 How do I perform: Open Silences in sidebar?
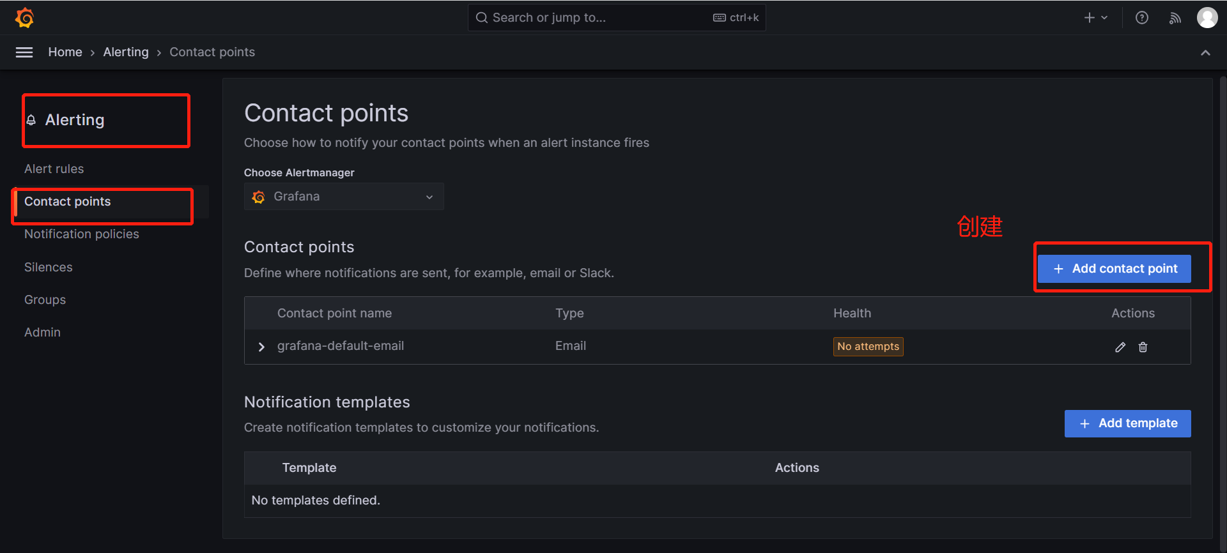click(x=49, y=268)
